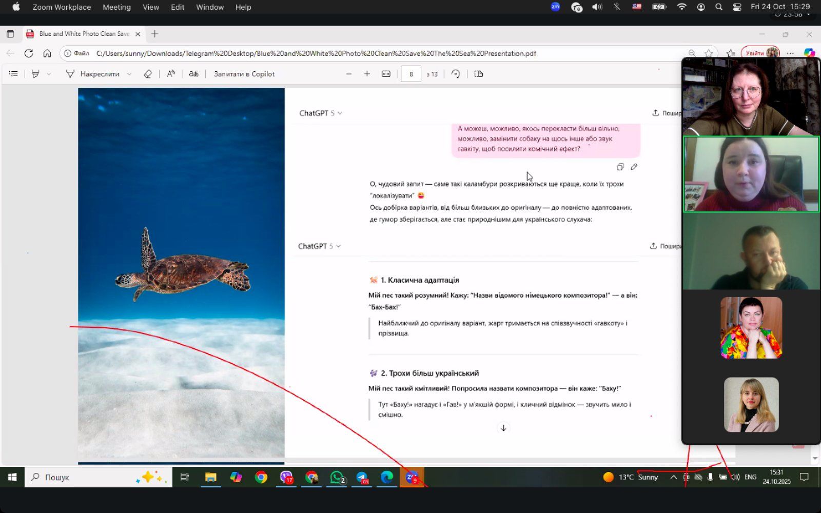
Task: Click the Read Aloud icon in PDF toolbar
Action: point(171,74)
